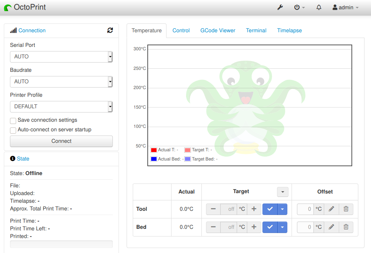
Task: Edit Tool offset with pencil icon
Action: coord(331,209)
